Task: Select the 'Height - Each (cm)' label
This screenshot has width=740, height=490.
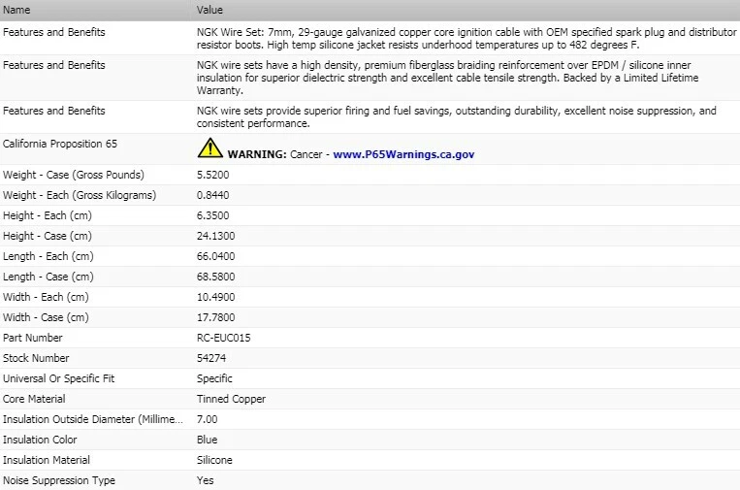Action: 48,215
